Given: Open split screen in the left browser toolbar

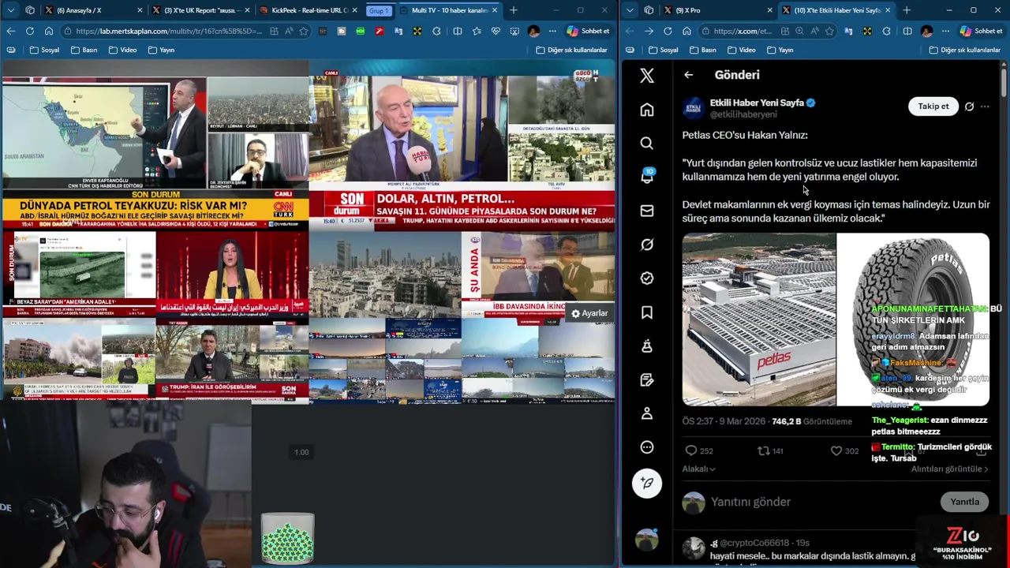Looking at the screenshot, I should tap(458, 31).
